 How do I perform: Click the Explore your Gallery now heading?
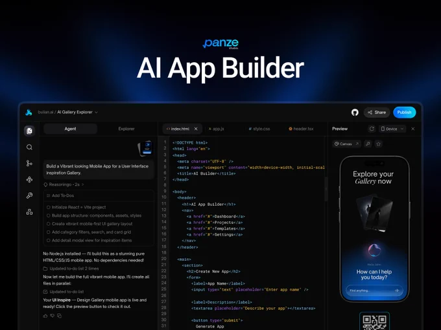tap(373, 178)
